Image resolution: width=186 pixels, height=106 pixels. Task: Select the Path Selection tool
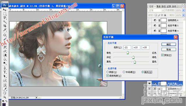click(5, 76)
